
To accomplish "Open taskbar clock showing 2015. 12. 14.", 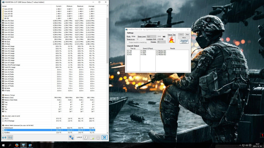I will coord(257,145).
